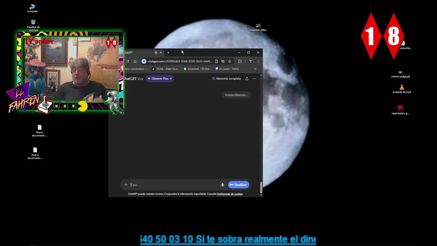Bookmark this page with the star

pos(229,61)
